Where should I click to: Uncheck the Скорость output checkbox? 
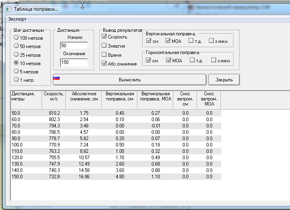pos(104,37)
